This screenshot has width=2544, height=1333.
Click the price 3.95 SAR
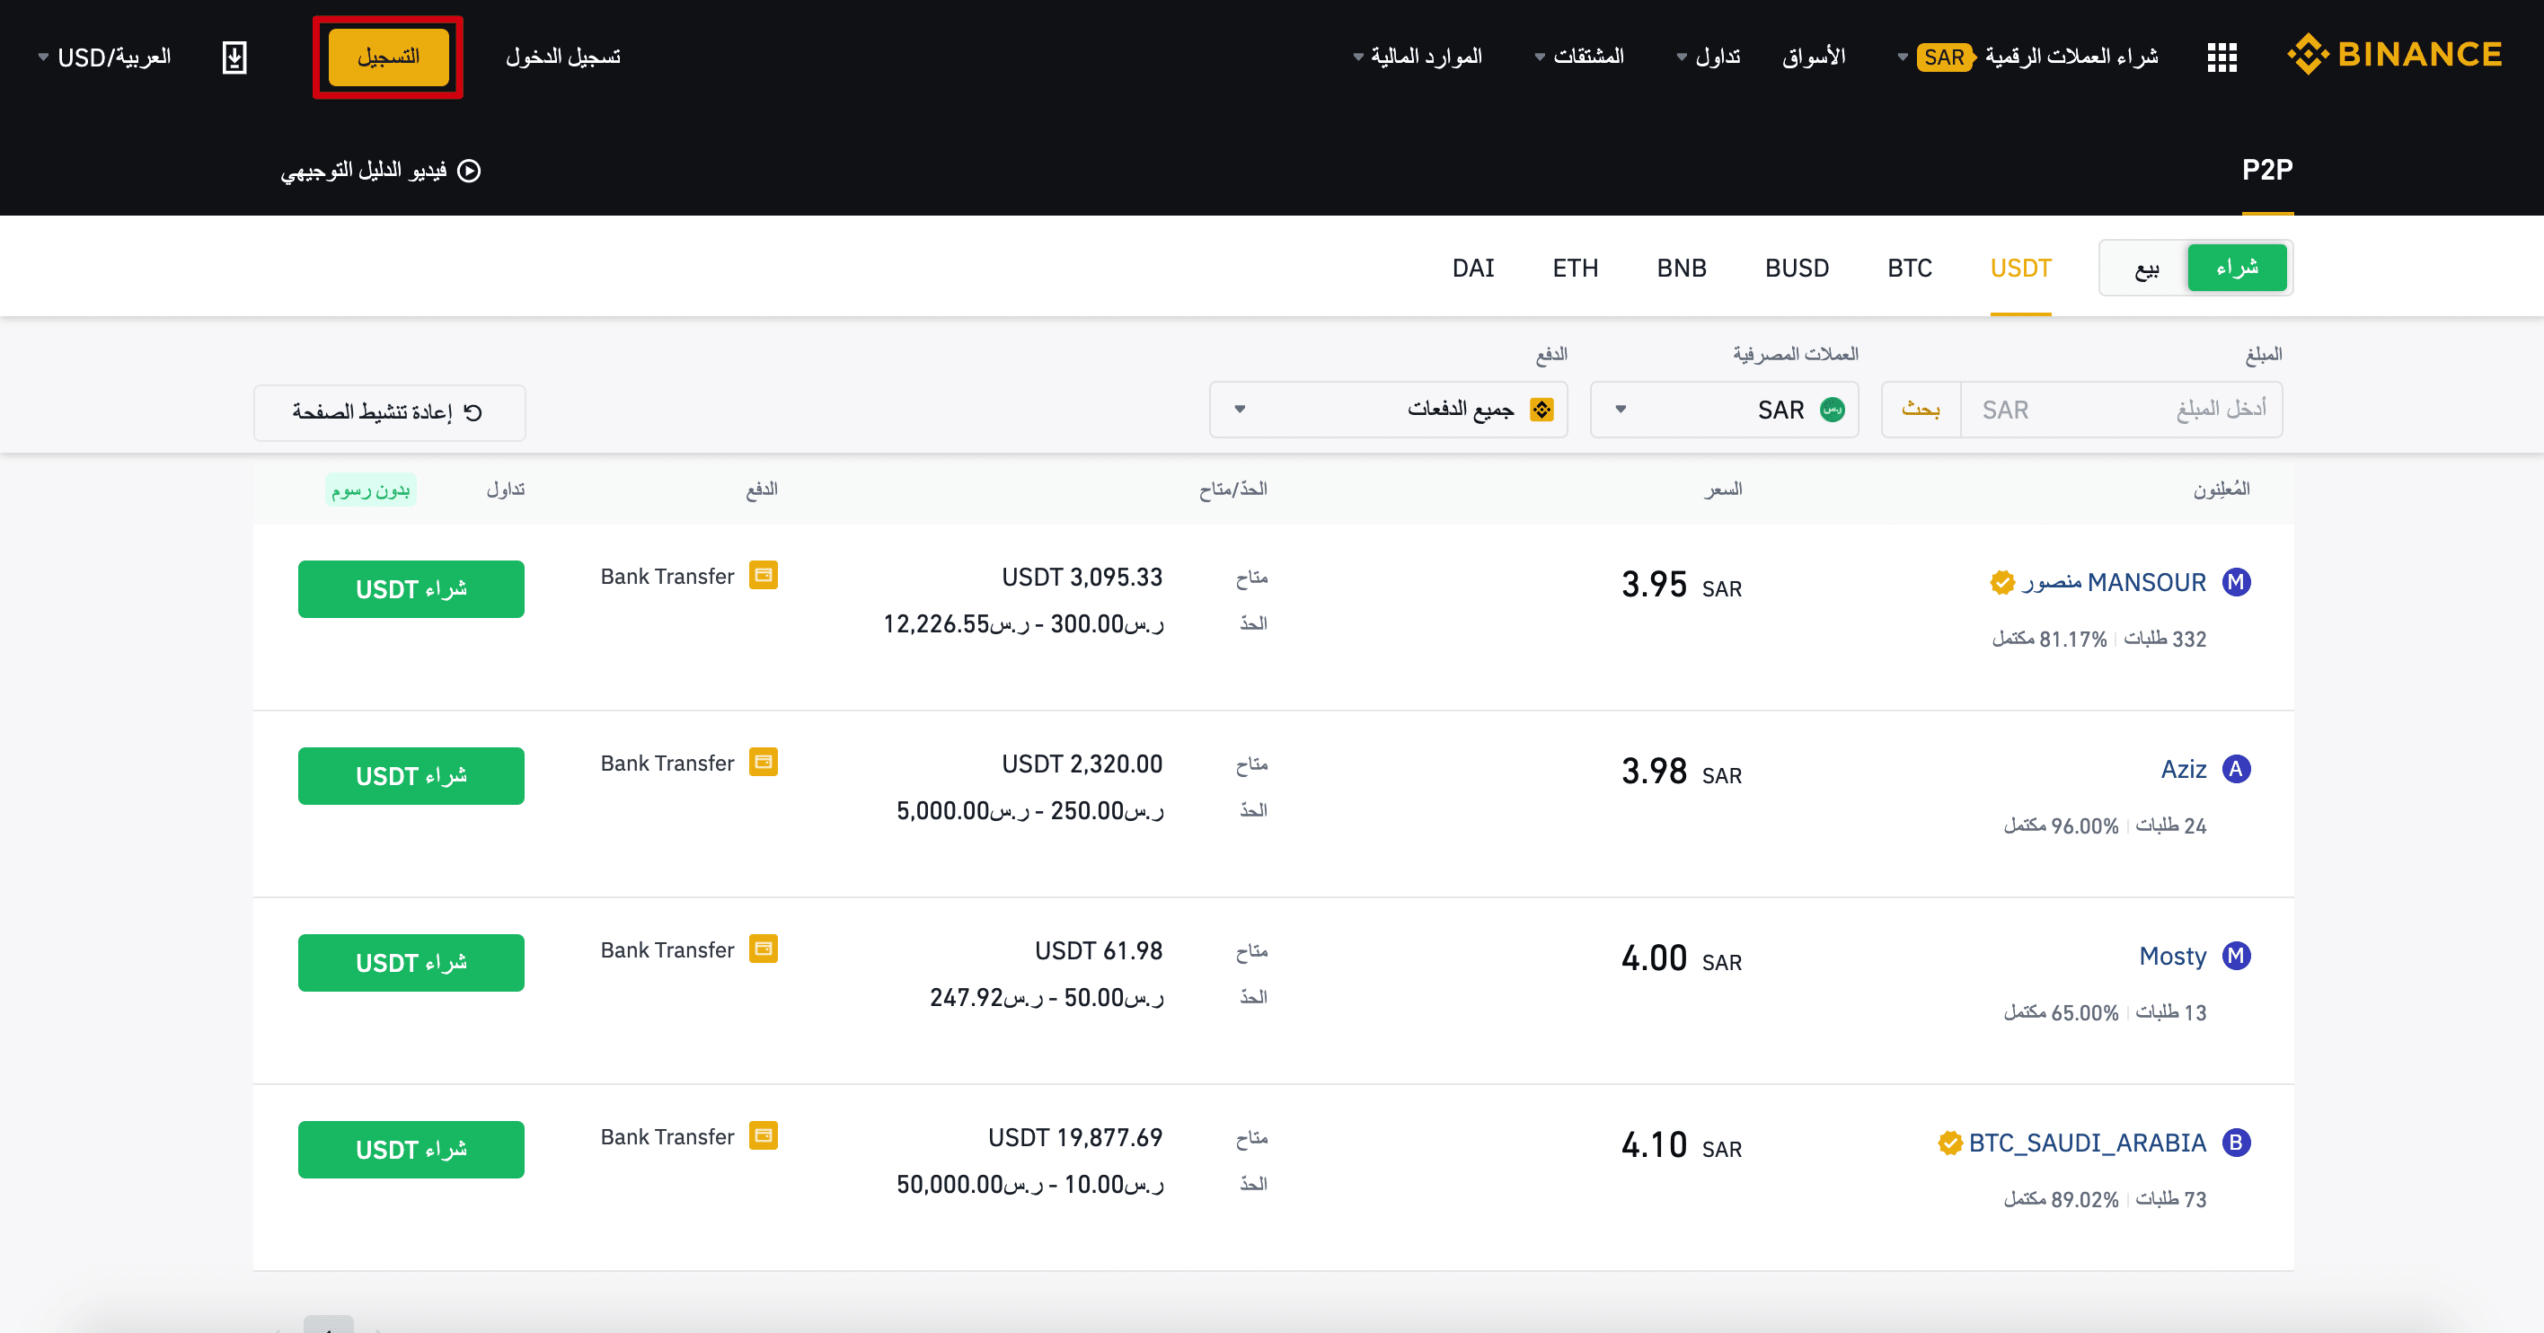[1682, 585]
